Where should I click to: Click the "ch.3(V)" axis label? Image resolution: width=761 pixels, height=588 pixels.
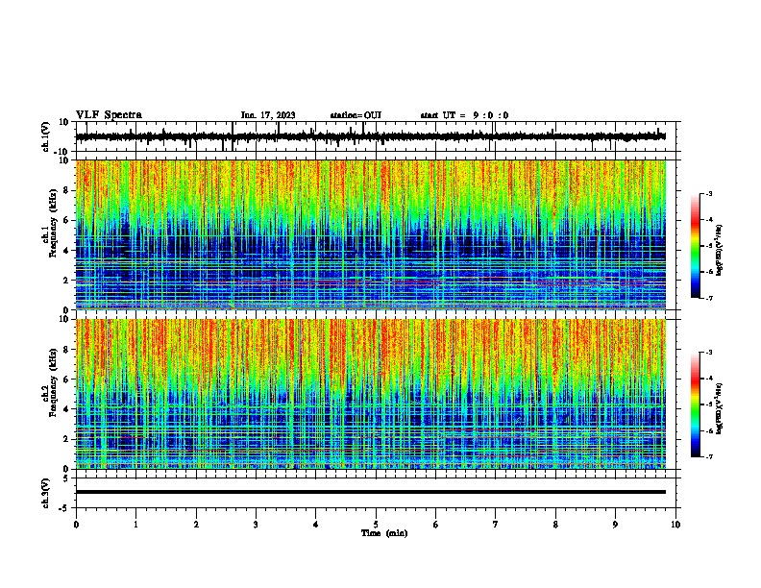[46, 493]
